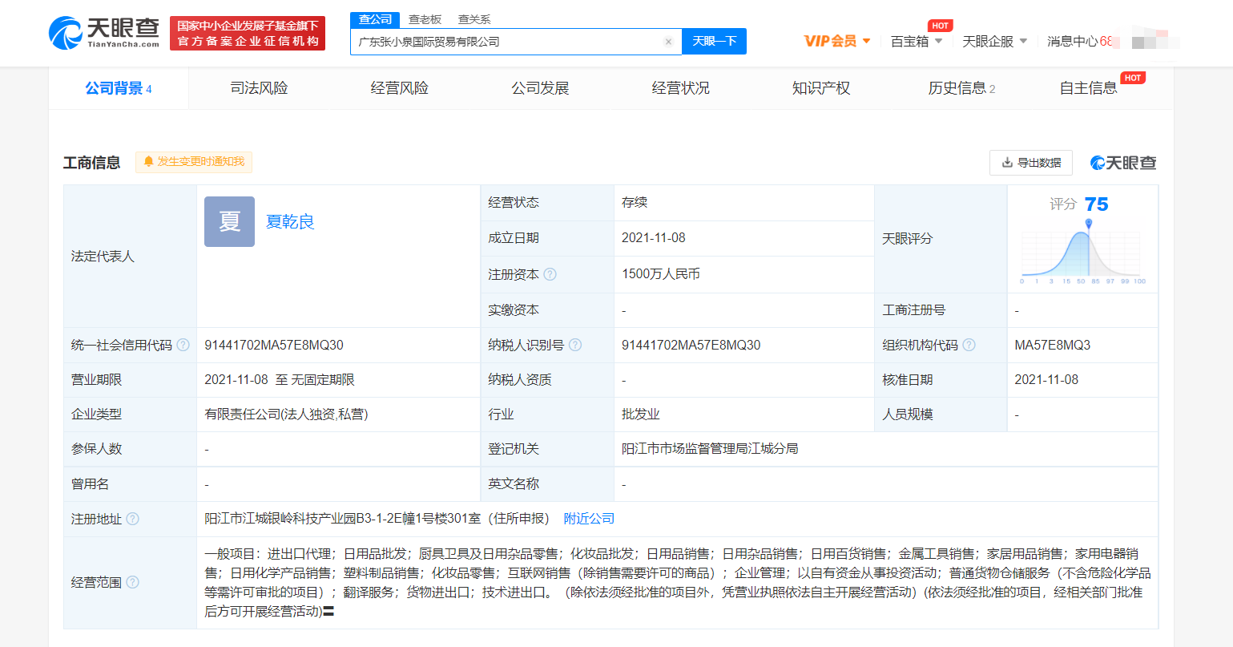Click help icon next to 纳税人识别号
The height and width of the screenshot is (647, 1233).
(x=574, y=345)
